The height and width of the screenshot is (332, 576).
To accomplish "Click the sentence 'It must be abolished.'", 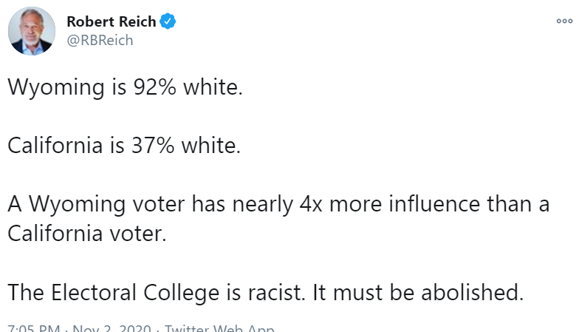I will [x=418, y=292].
